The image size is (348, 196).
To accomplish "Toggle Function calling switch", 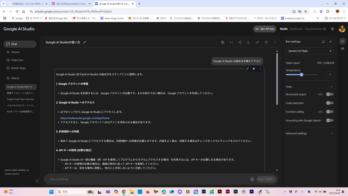I will point(330,112).
